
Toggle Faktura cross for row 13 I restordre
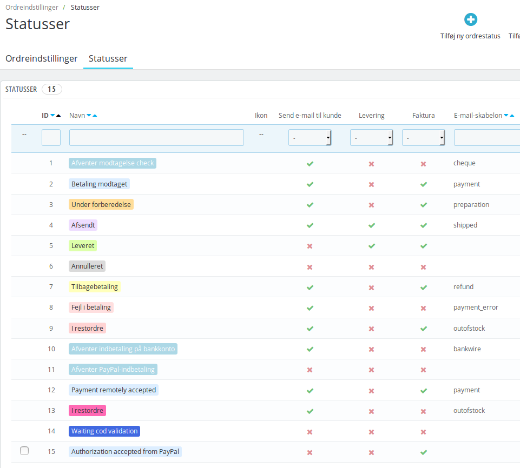pos(424,411)
